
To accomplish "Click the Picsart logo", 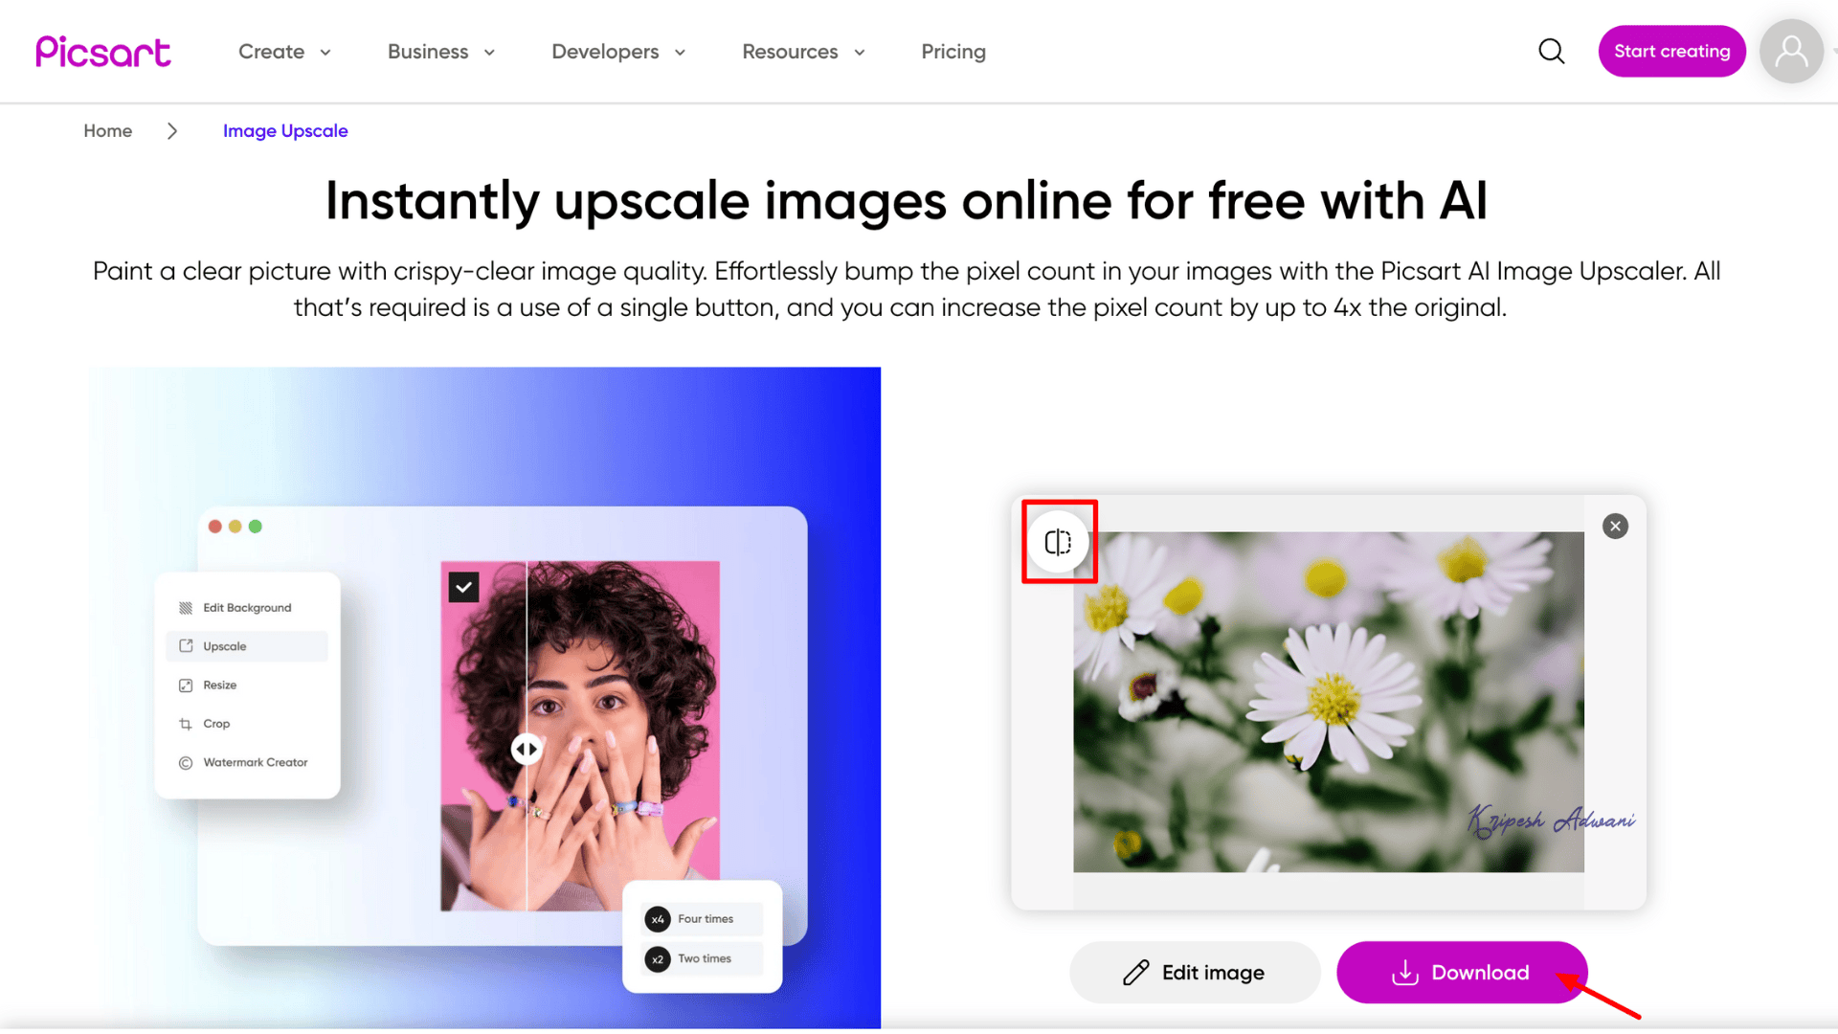I will pyautogui.click(x=103, y=52).
